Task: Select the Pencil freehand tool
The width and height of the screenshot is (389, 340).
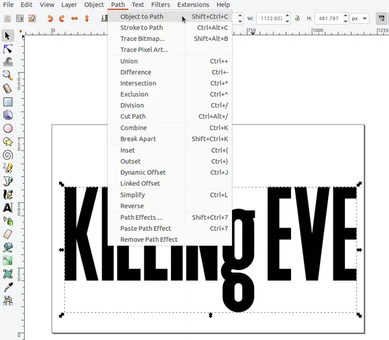Action: (x=8, y=168)
